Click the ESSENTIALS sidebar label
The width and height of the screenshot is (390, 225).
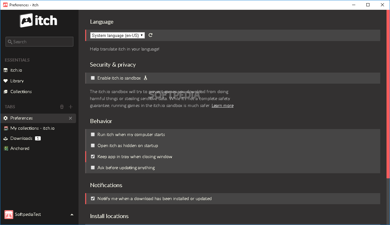click(17, 60)
